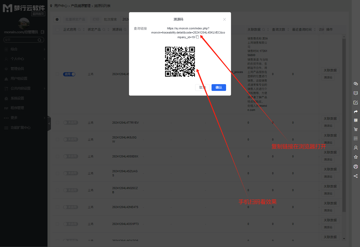Click 批量绑定产品 button

coord(75,19)
